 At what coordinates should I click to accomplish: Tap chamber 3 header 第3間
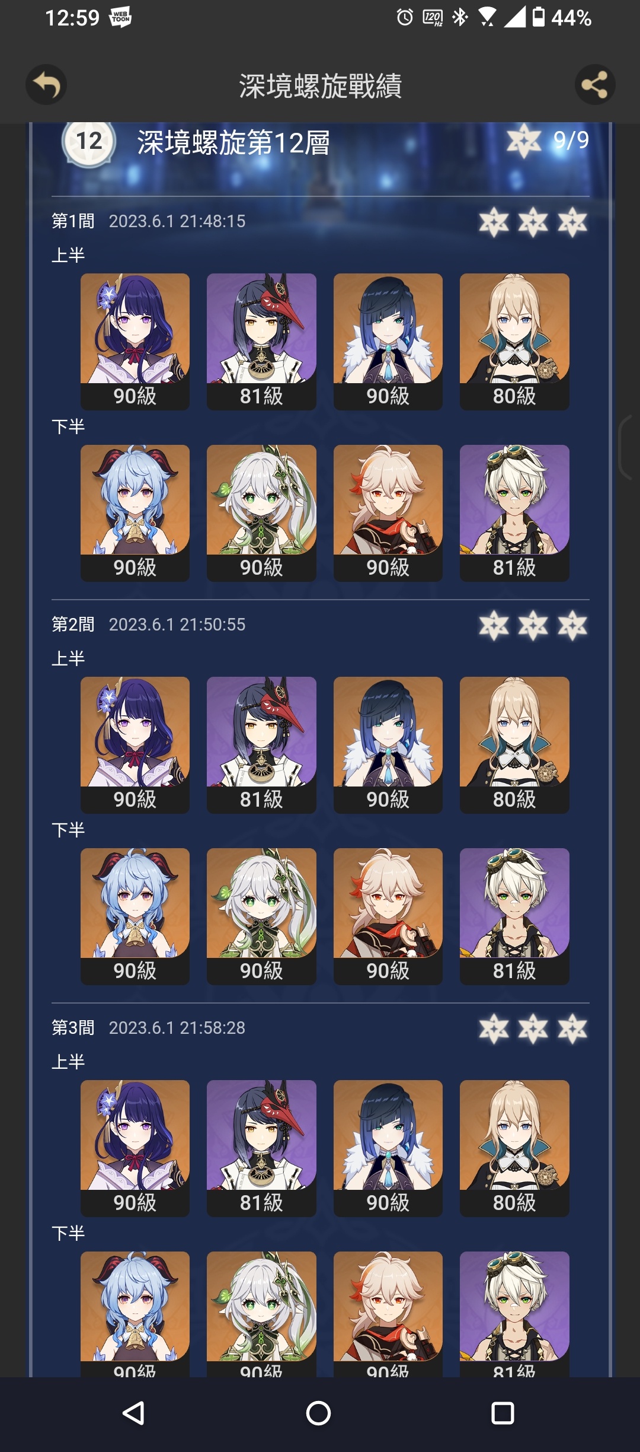coord(73,1028)
